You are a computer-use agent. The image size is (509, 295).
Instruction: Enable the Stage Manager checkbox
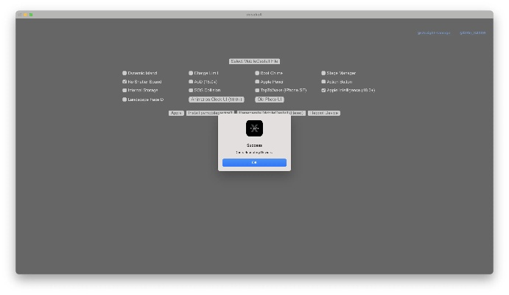click(323, 73)
